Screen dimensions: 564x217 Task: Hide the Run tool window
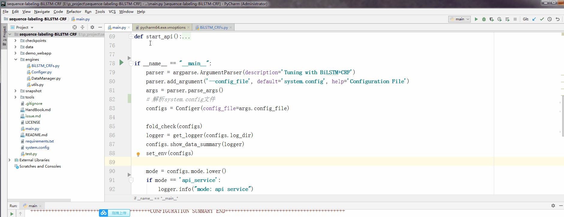(561, 206)
